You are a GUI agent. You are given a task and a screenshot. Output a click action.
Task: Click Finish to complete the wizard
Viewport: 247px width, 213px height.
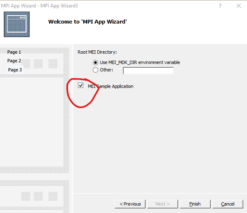(x=195, y=204)
